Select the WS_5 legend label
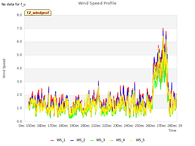Screen dimensions: 195x146 (x=140, y=140)
